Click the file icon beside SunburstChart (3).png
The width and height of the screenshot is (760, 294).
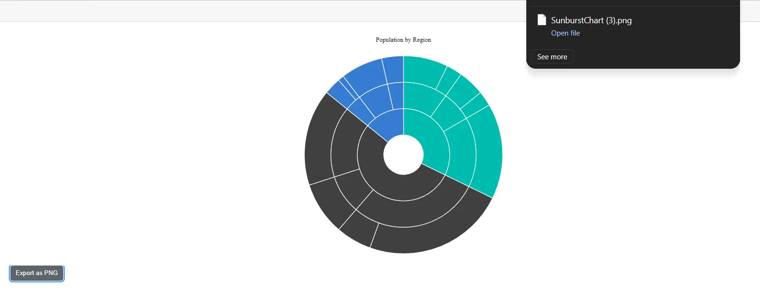tap(541, 20)
